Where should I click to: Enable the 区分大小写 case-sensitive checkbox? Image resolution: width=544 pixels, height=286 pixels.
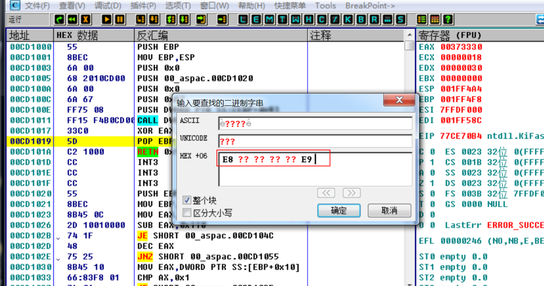[187, 213]
